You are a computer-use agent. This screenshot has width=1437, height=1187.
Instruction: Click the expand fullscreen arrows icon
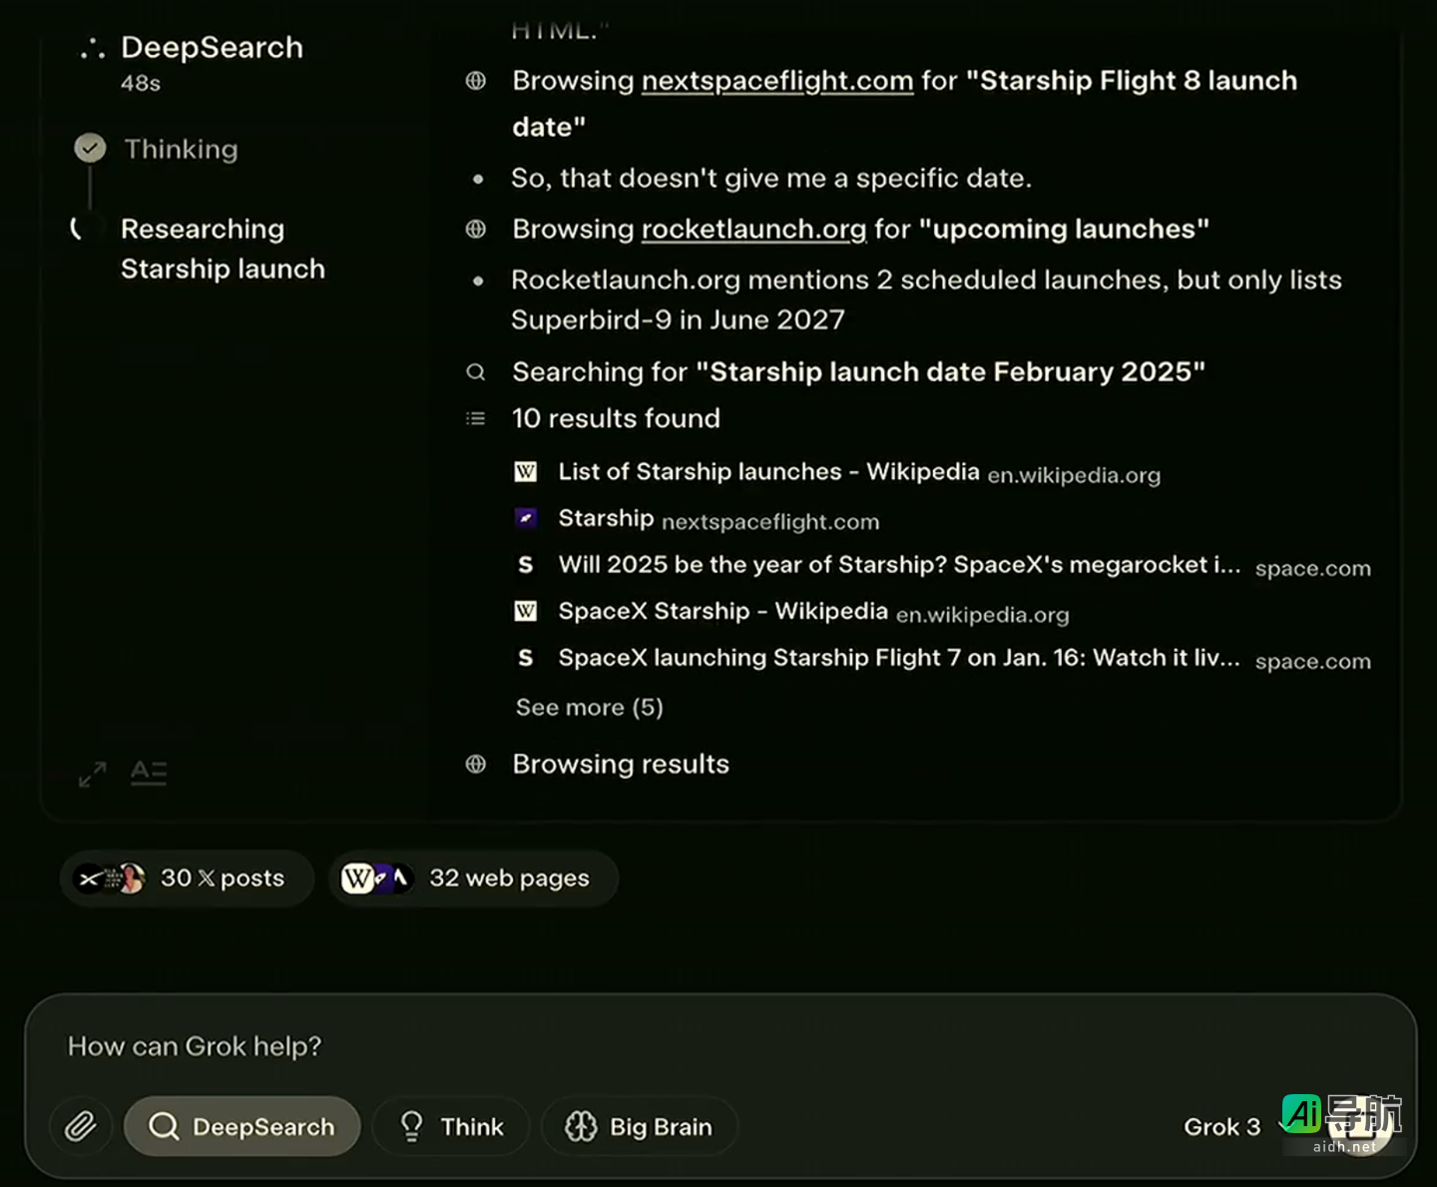(x=93, y=774)
